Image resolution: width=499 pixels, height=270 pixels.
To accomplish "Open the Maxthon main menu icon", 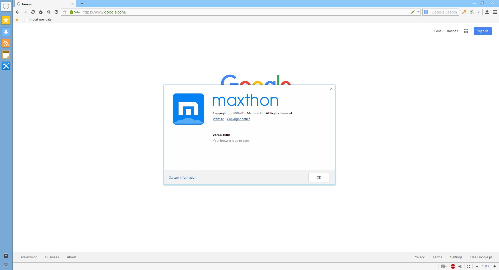I will pos(495,12).
